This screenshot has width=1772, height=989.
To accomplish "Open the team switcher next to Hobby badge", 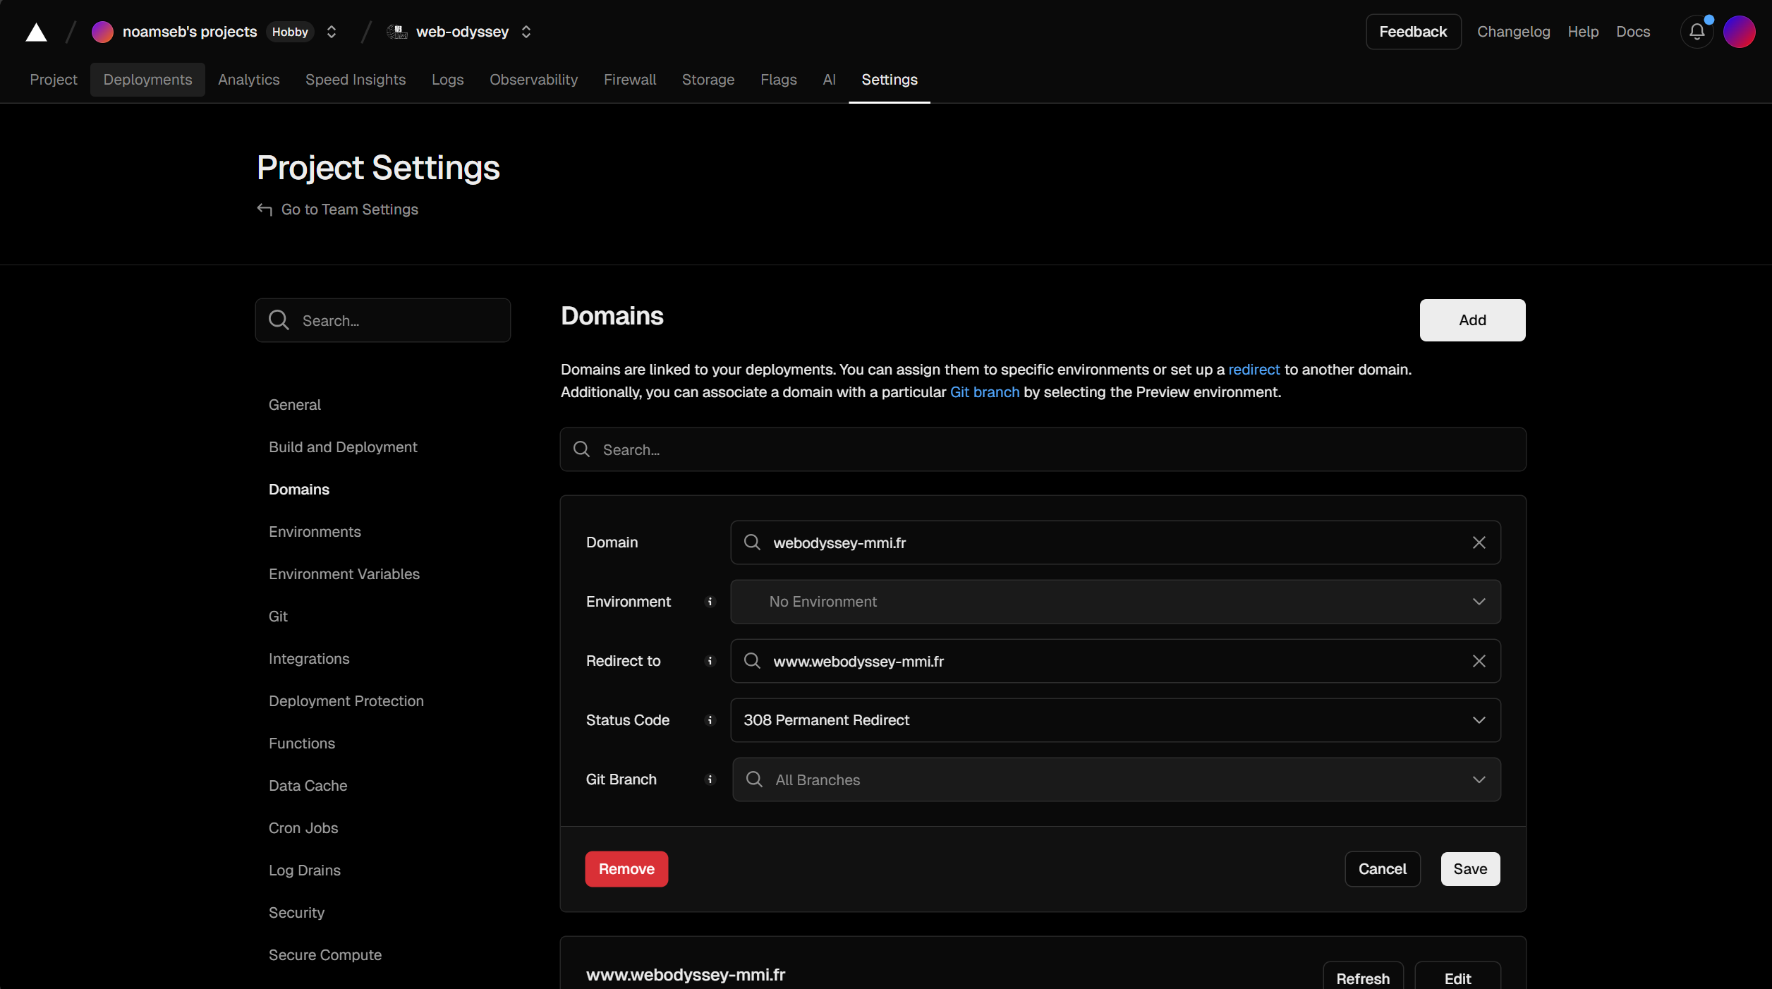I will pyautogui.click(x=332, y=32).
